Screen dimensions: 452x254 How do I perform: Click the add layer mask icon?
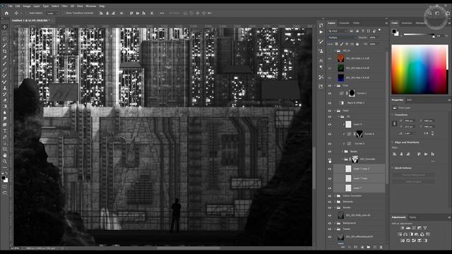coord(355,247)
